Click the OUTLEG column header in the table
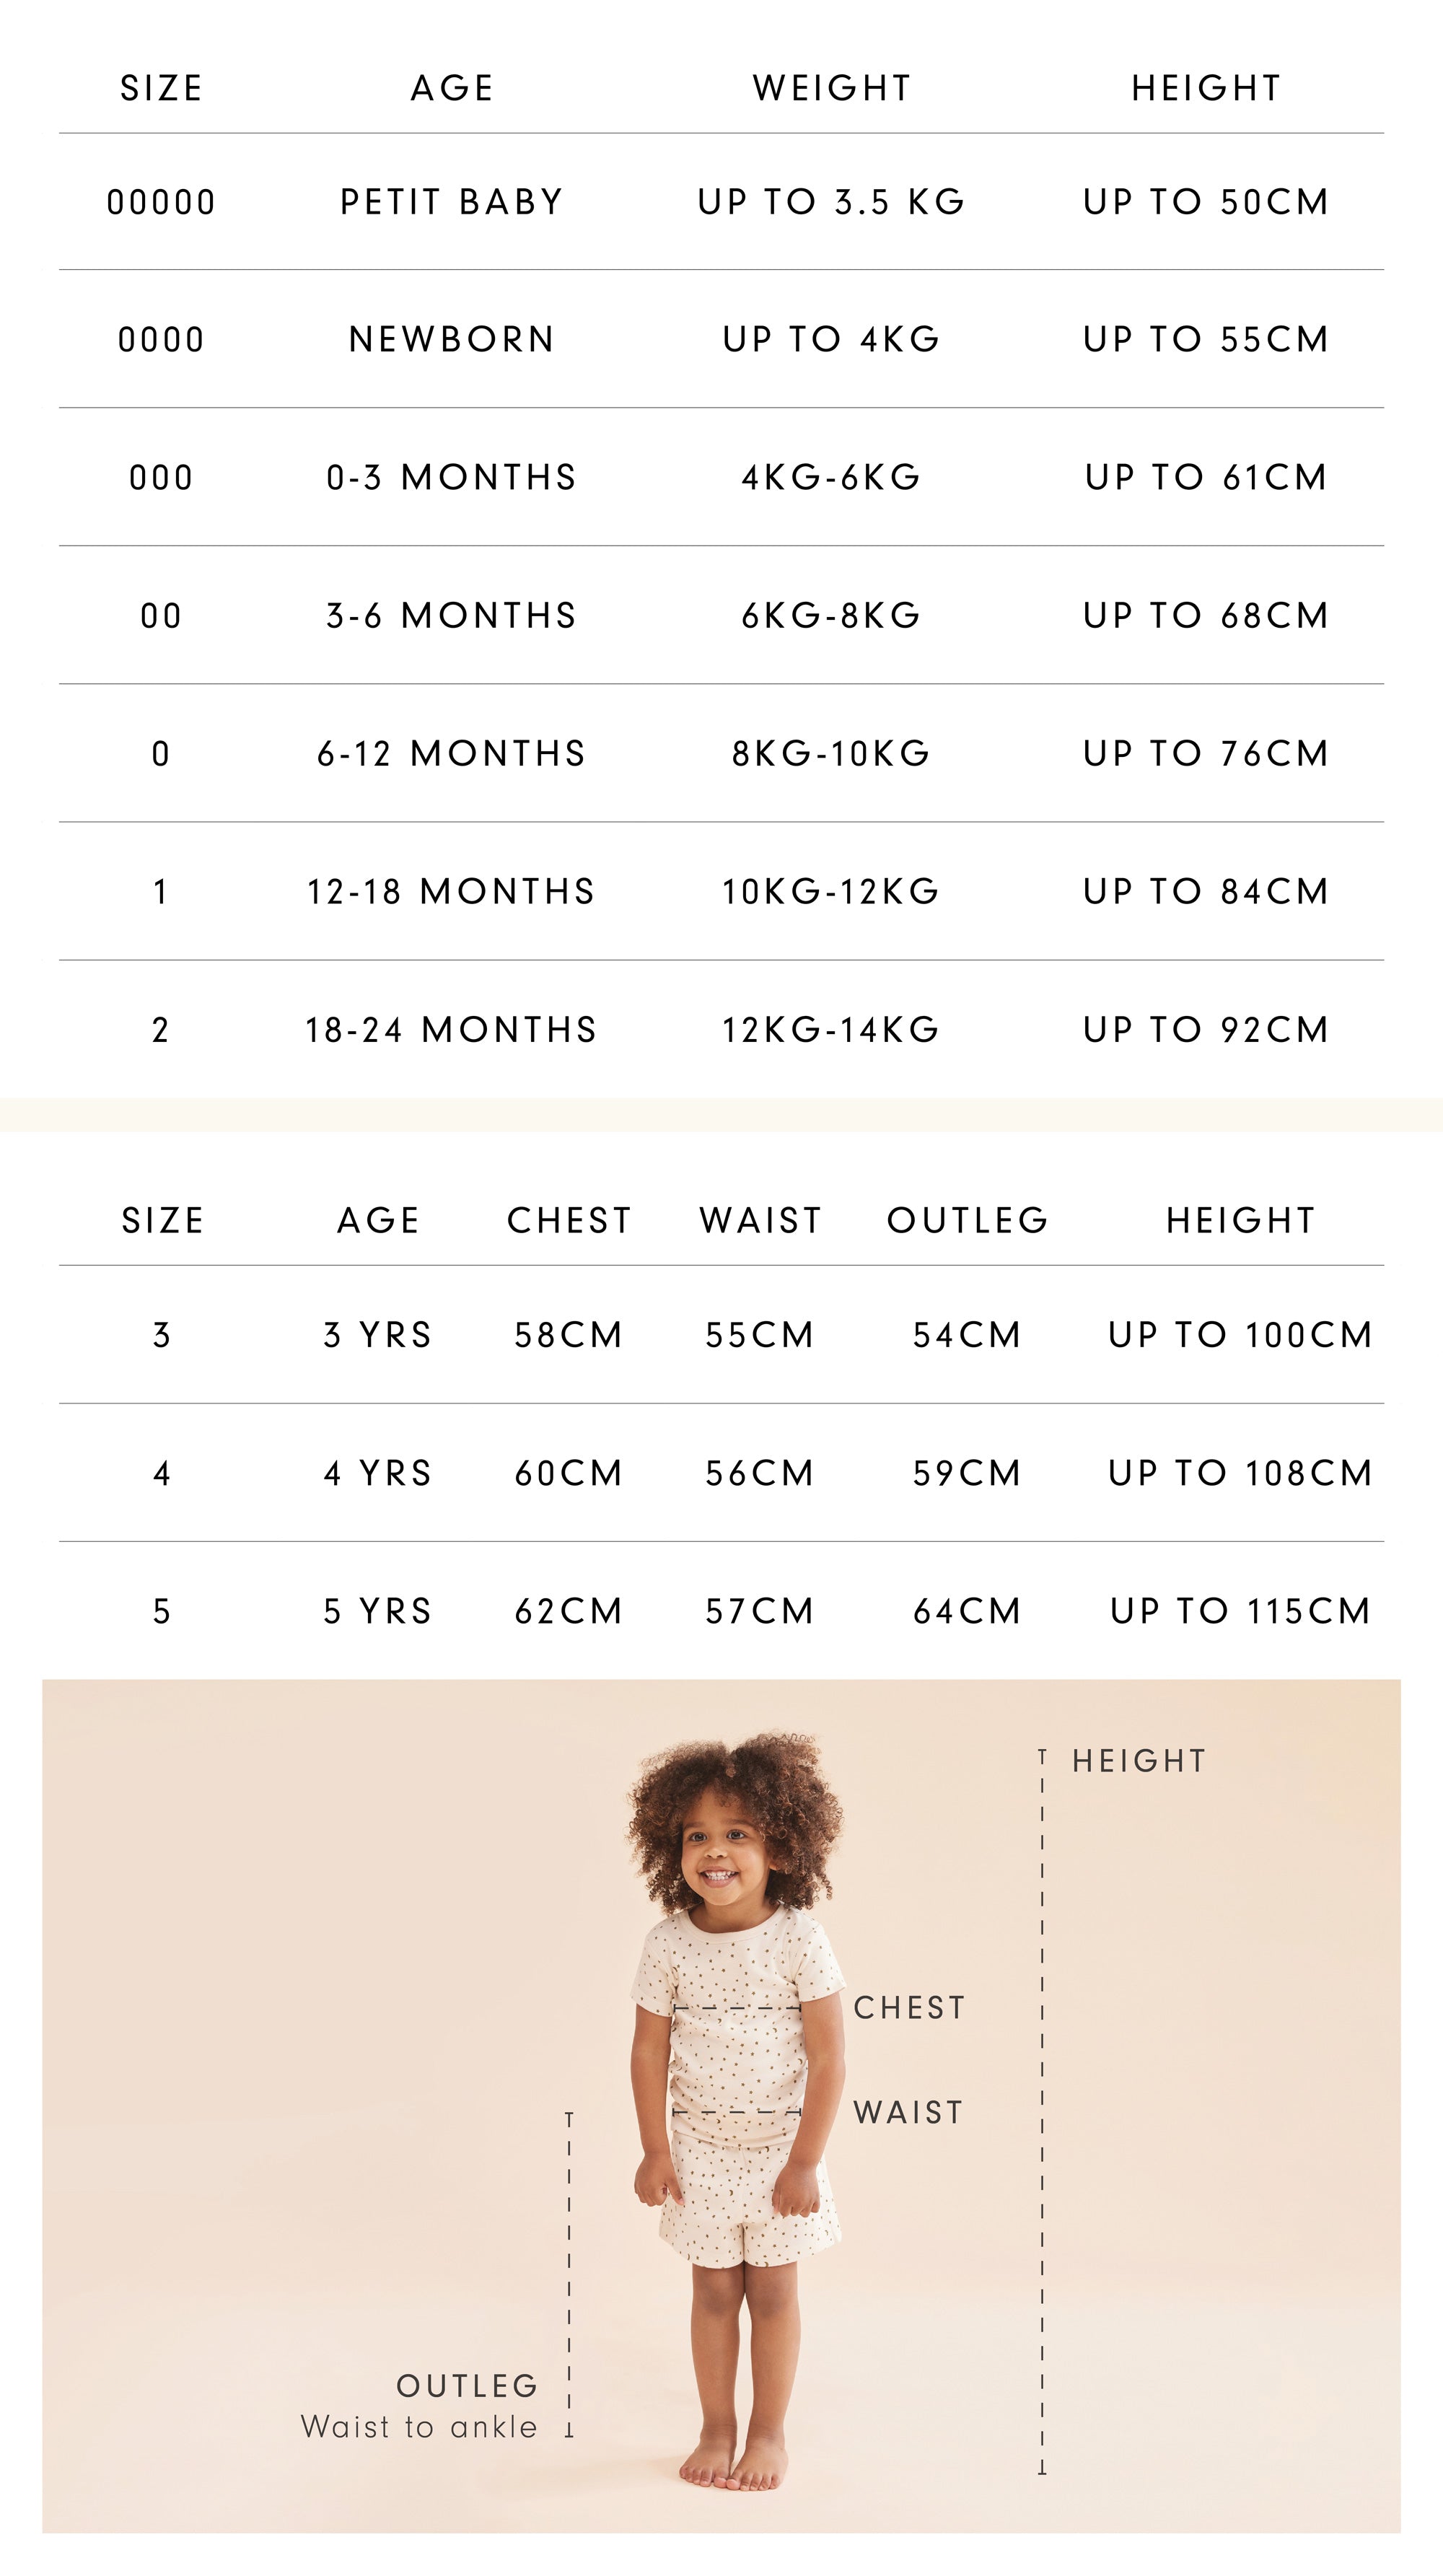The width and height of the screenshot is (1443, 2576). (x=967, y=1220)
